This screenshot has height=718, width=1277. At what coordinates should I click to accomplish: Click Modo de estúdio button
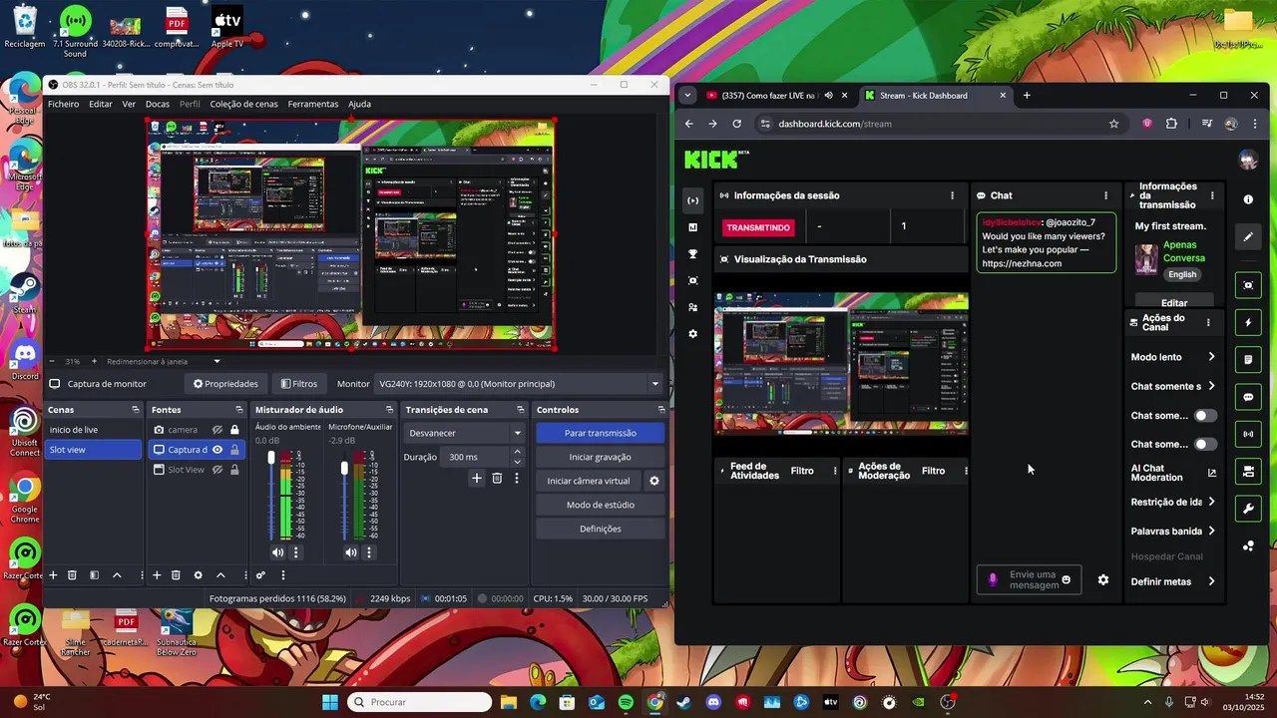pos(600,505)
